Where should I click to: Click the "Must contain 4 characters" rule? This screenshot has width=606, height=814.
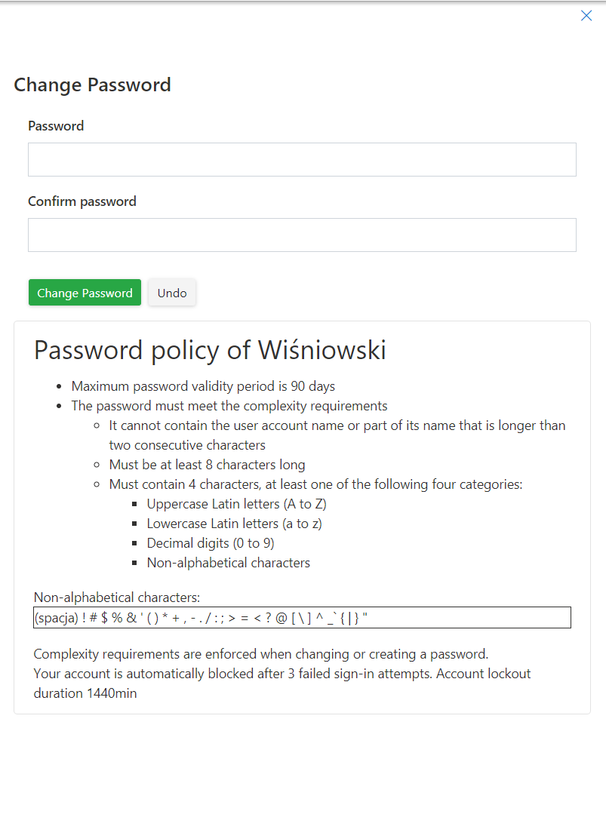[x=315, y=484]
